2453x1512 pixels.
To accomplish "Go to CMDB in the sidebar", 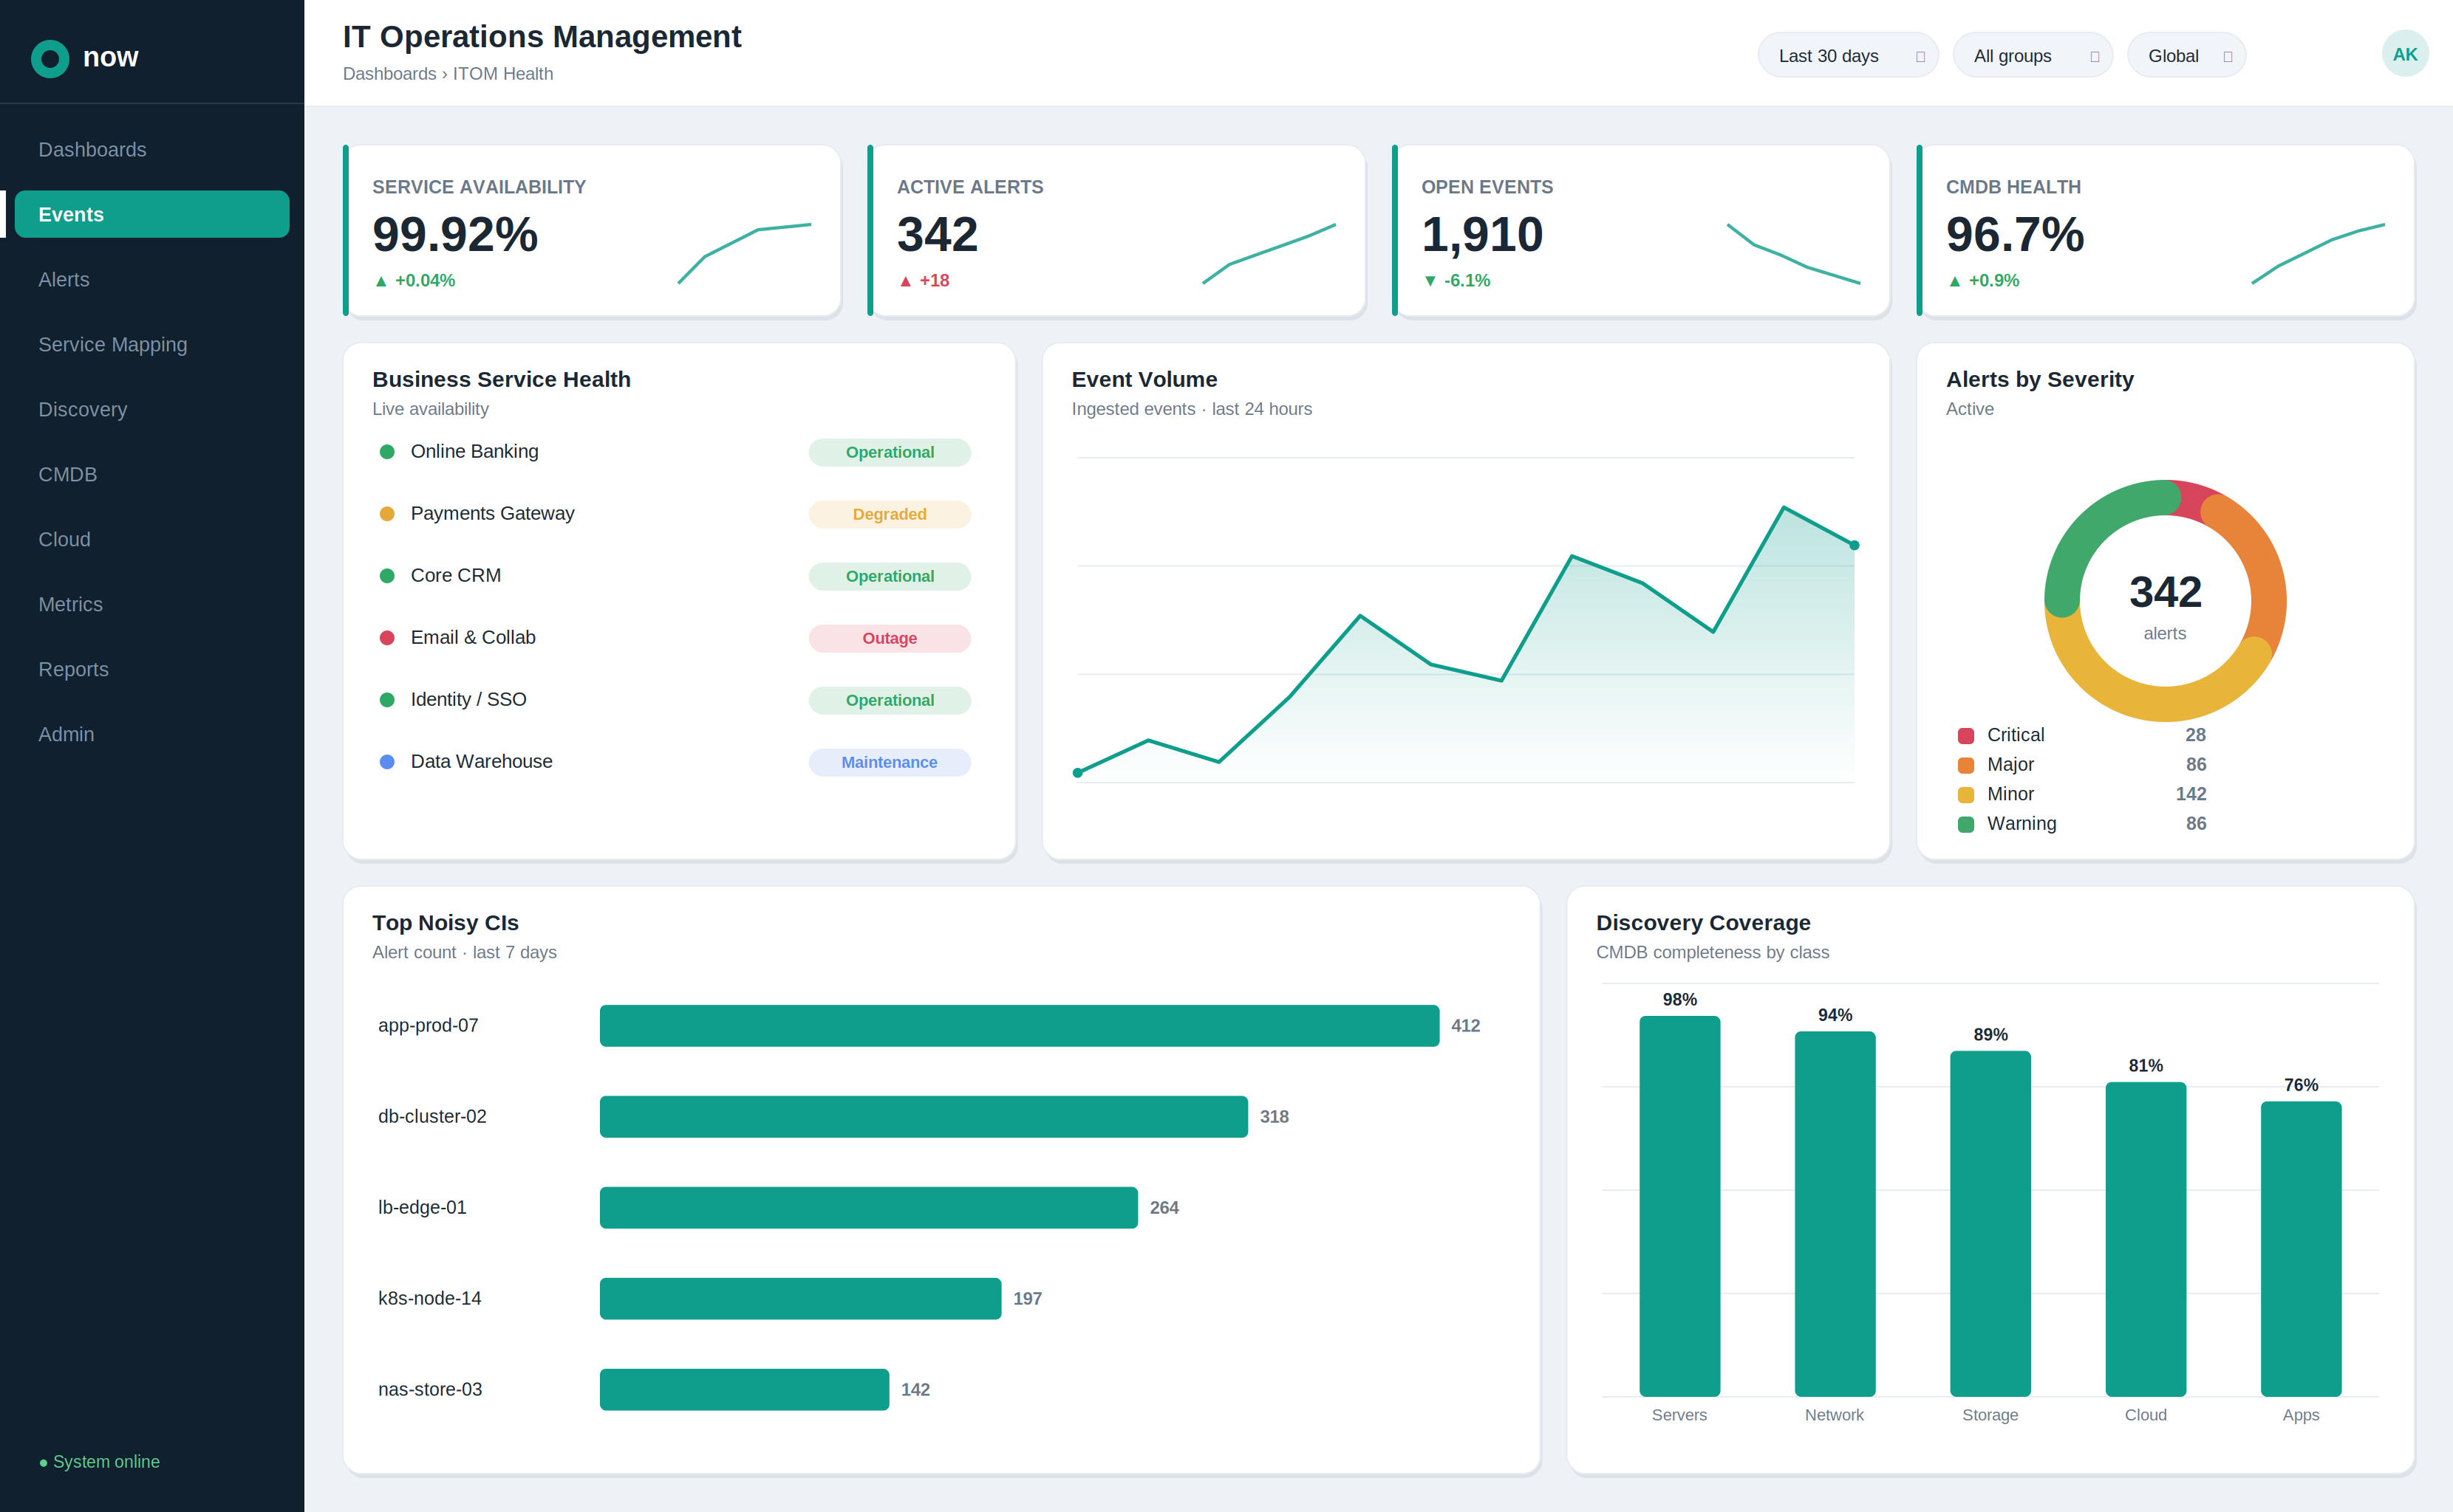I will point(152,475).
